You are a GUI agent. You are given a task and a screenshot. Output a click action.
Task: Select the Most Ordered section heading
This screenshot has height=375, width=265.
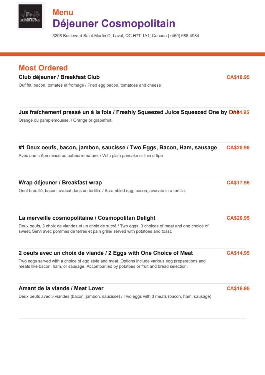(43, 68)
